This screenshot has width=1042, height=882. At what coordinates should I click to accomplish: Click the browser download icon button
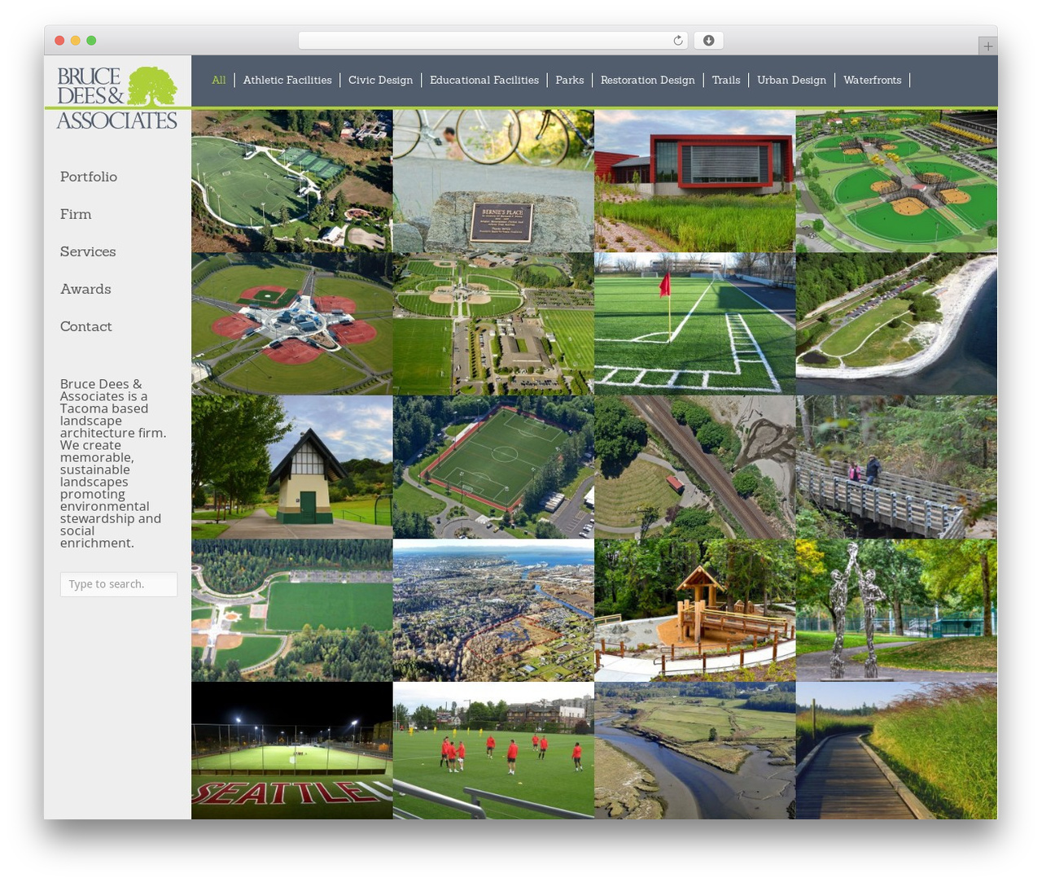(708, 41)
